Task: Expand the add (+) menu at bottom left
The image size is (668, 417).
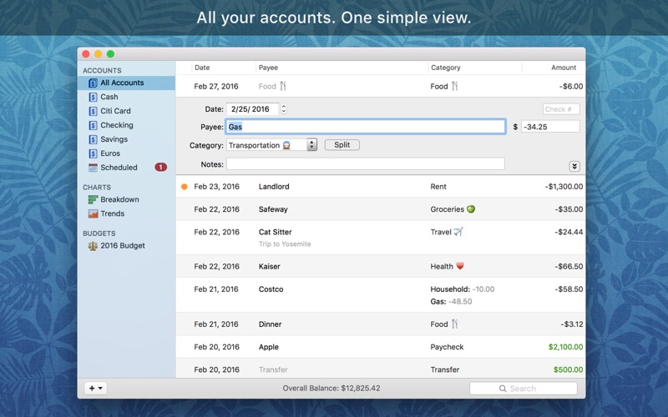Action: coord(96,389)
